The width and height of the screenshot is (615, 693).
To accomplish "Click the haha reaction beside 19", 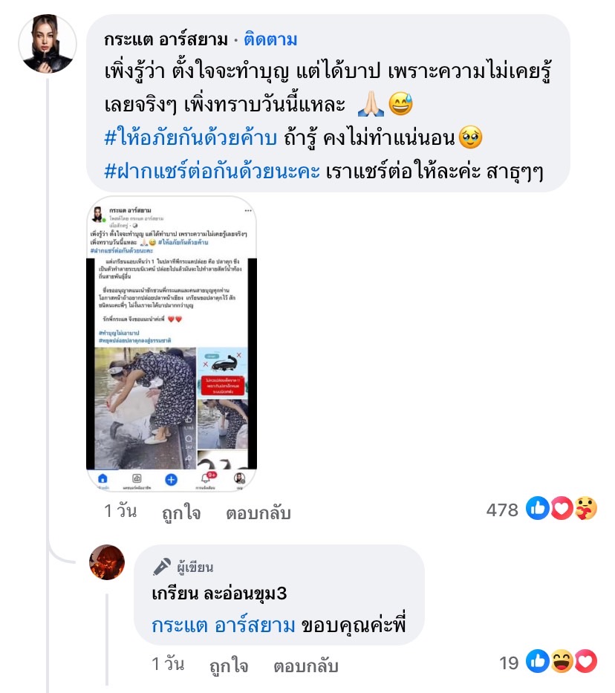I will (x=561, y=661).
